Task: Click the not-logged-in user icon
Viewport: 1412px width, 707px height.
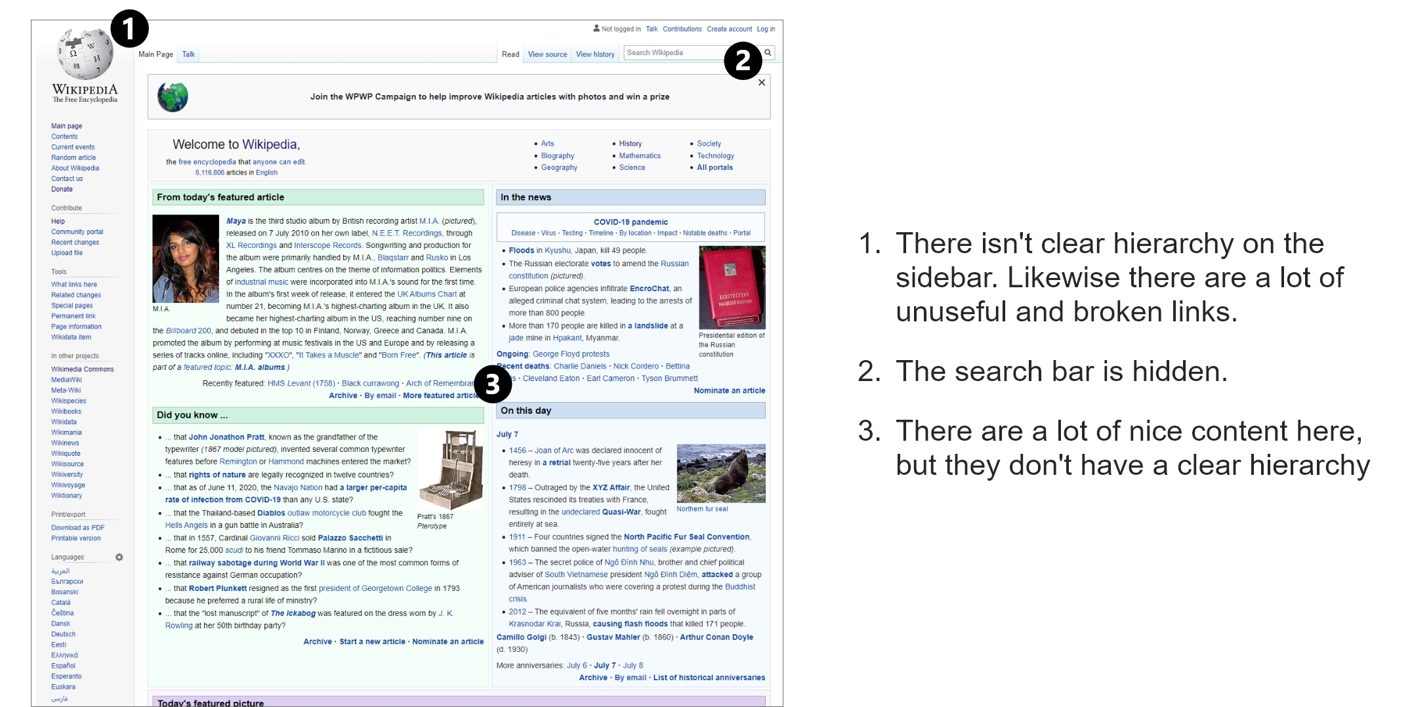Action: pyautogui.click(x=596, y=28)
